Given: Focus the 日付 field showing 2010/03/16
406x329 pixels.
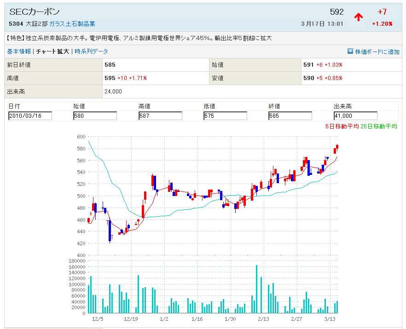Looking at the screenshot, I should point(30,116).
